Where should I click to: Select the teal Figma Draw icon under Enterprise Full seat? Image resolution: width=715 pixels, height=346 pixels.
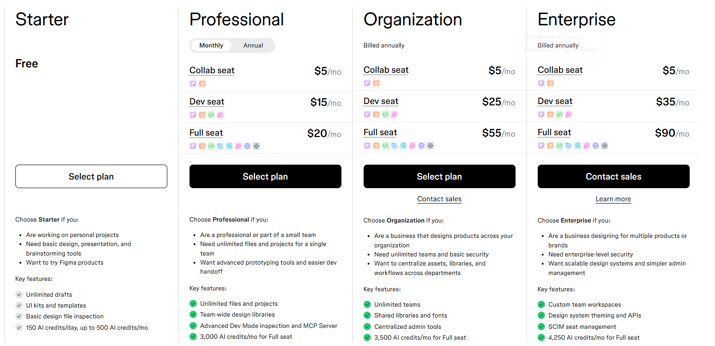tap(578, 145)
